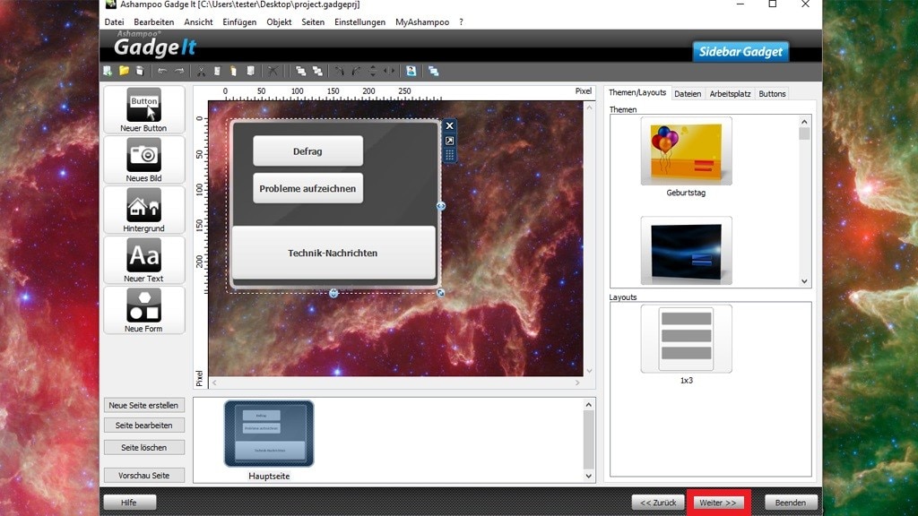Open the Einfügen menu
Viewport: 918px width, 516px height.
tap(238, 21)
